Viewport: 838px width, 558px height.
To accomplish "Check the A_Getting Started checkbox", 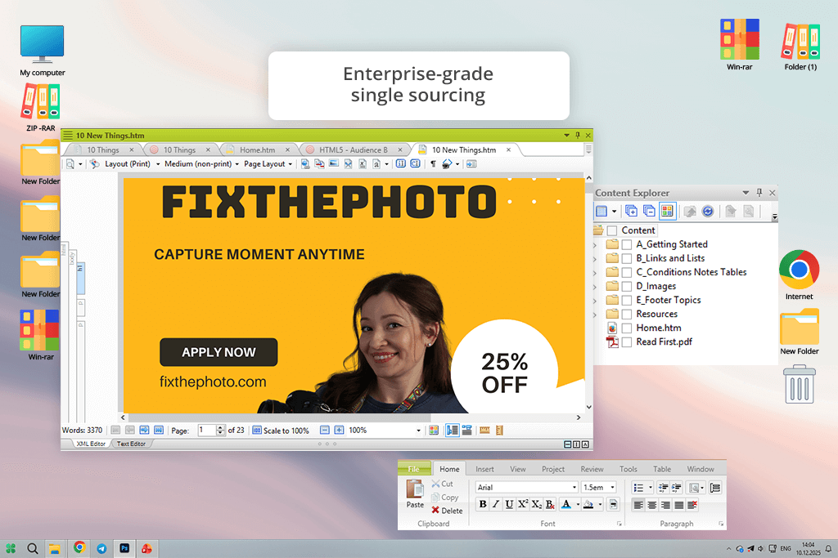I will pyautogui.click(x=627, y=244).
